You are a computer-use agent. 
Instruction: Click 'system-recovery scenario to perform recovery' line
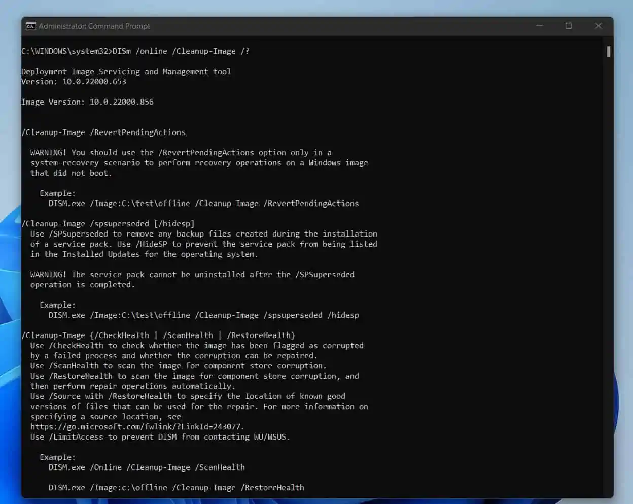point(199,163)
